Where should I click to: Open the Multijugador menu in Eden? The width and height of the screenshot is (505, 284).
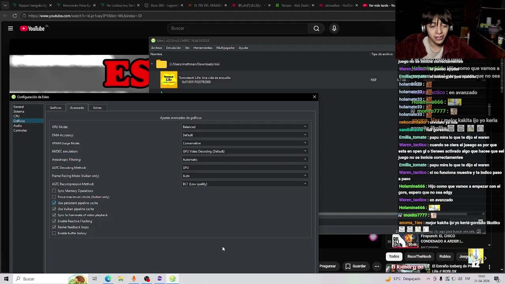pyautogui.click(x=226, y=48)
